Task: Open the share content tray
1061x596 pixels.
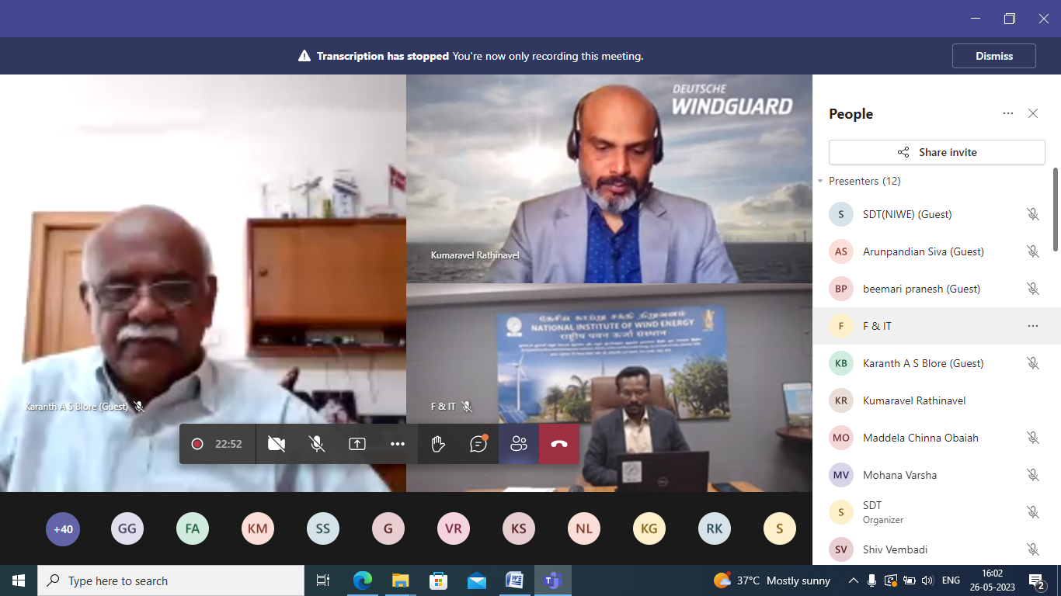Action: (x=357, y=444)
